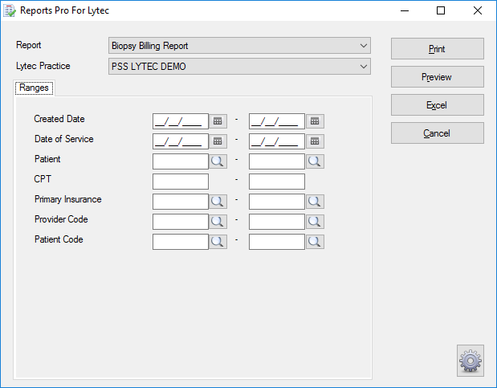Focus the Date of Service end field
Image resolution: width=497 pixels, height=388 pixels.
[277, 141]
